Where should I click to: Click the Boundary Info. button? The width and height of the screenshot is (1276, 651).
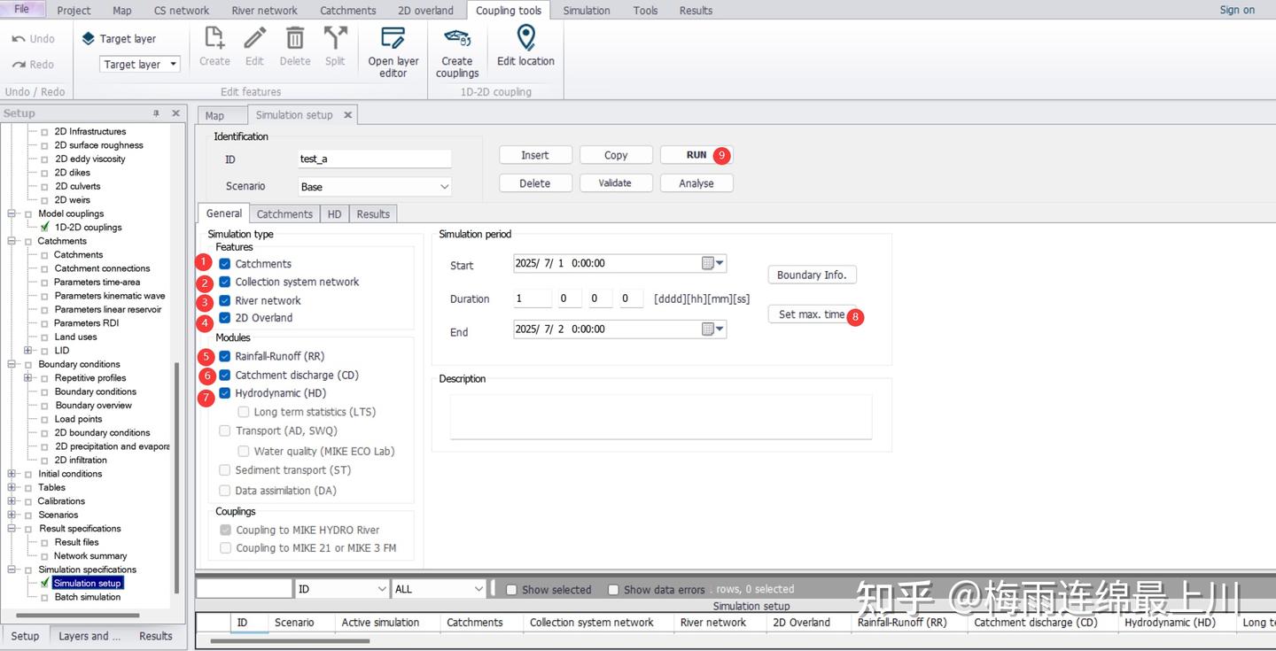coord(812,275)
